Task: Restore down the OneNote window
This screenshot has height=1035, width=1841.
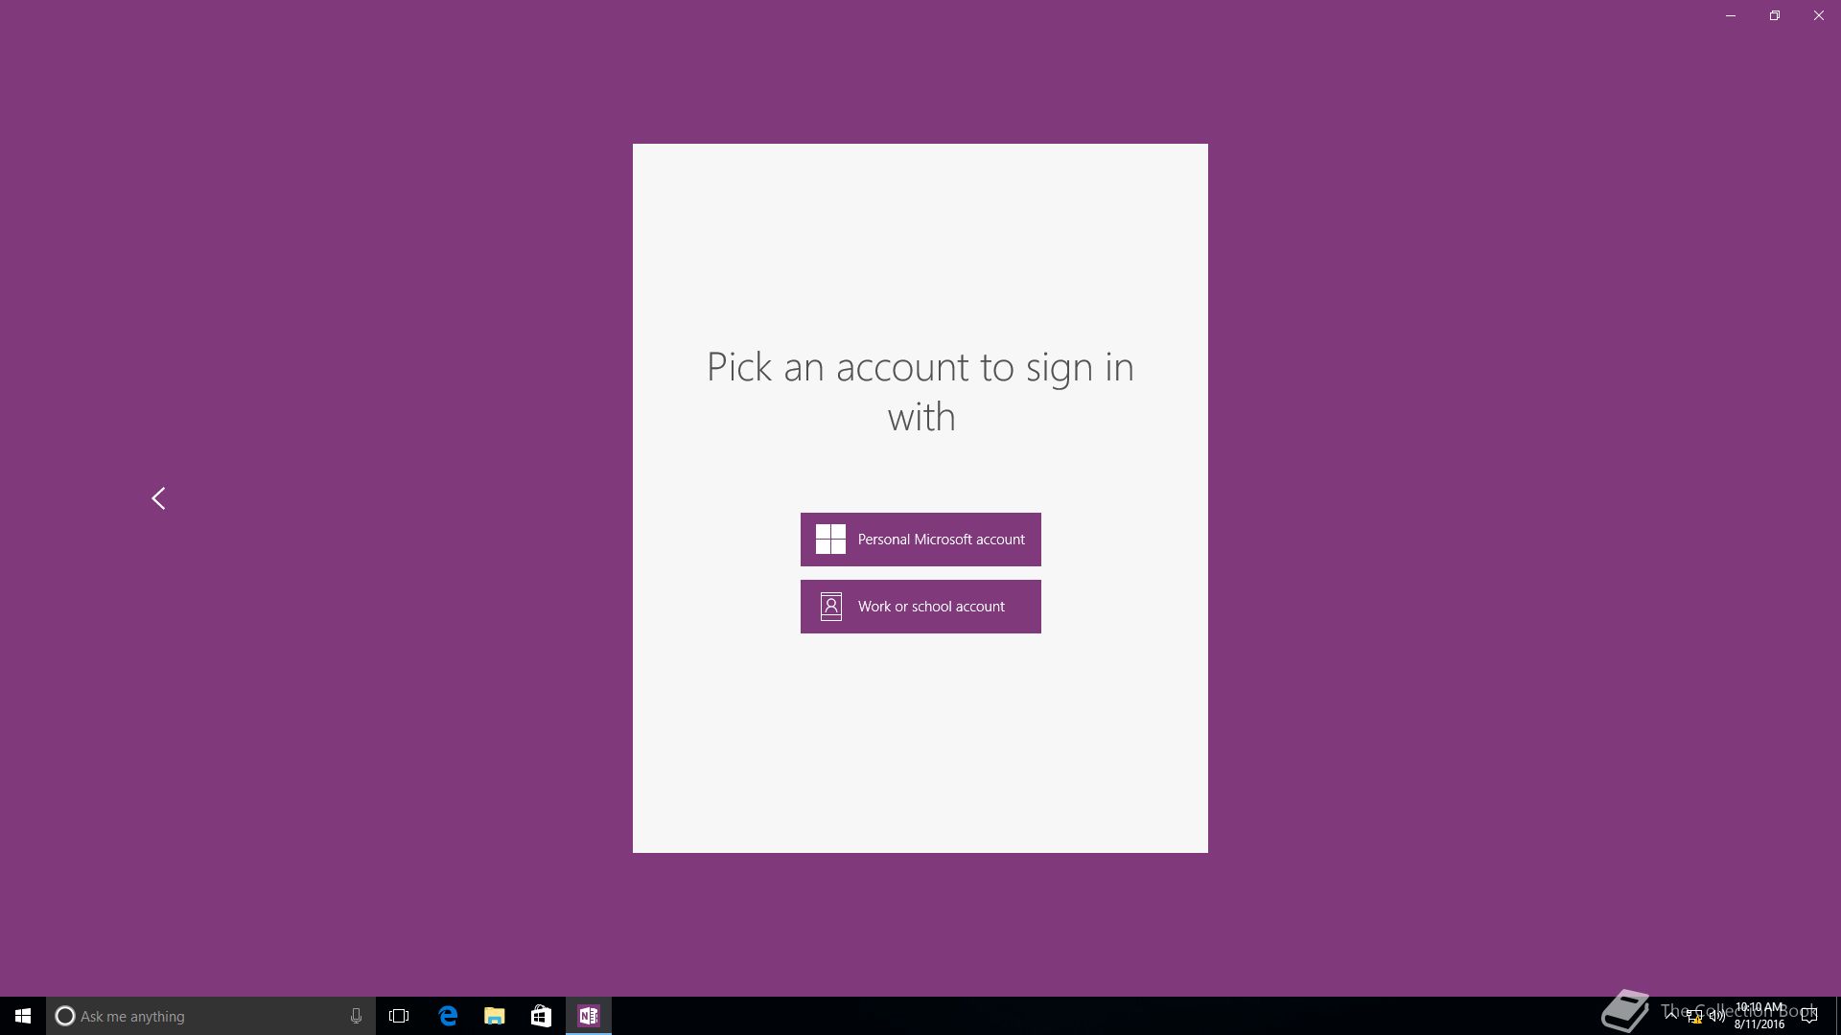Action: (1775, 15)
